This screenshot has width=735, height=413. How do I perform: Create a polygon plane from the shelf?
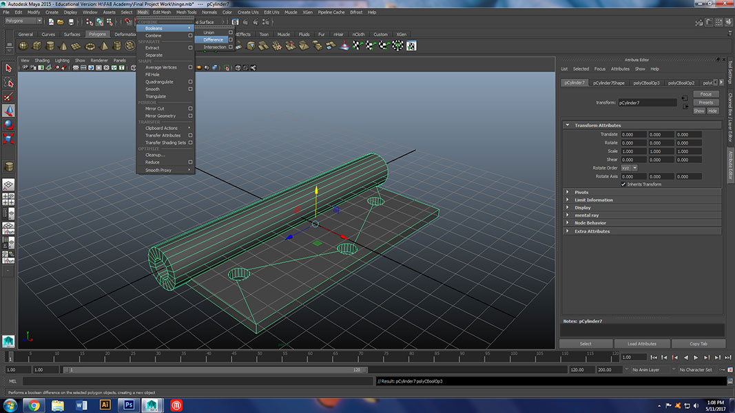pos(76,46)
